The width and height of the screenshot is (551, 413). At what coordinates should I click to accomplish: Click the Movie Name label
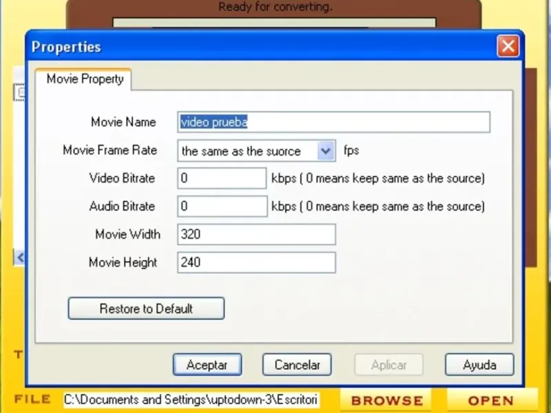[123, 123]
